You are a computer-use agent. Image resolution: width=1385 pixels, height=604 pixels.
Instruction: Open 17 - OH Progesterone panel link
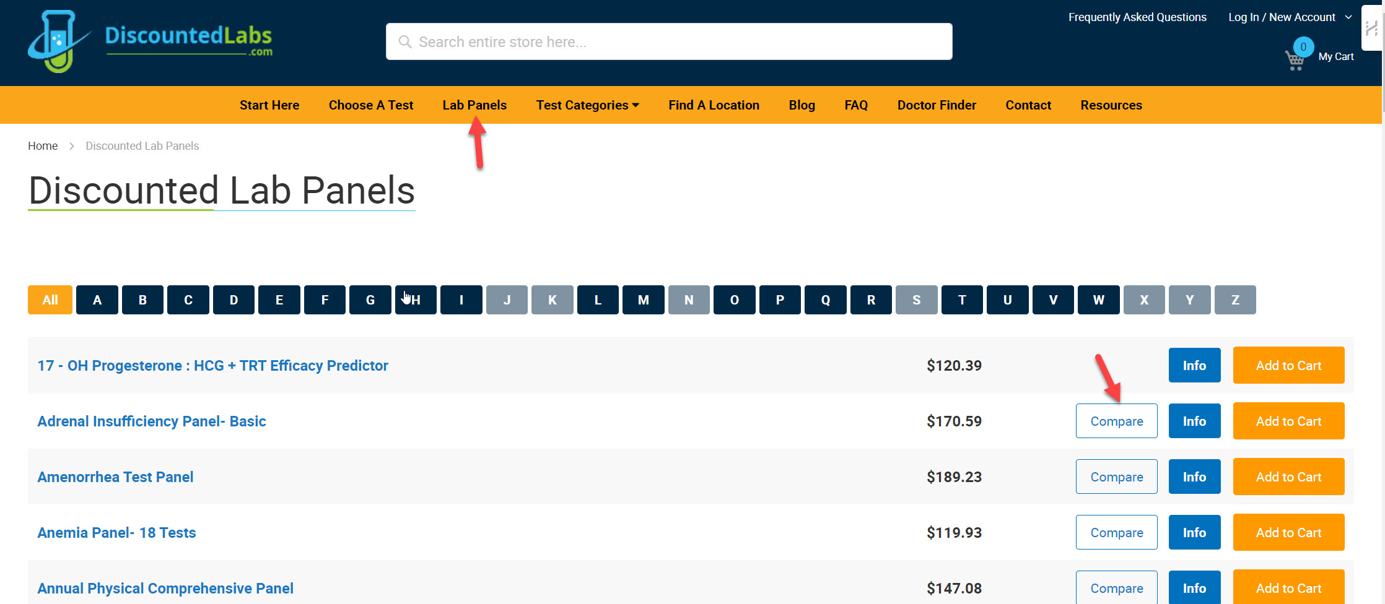[x=213, y=366]
